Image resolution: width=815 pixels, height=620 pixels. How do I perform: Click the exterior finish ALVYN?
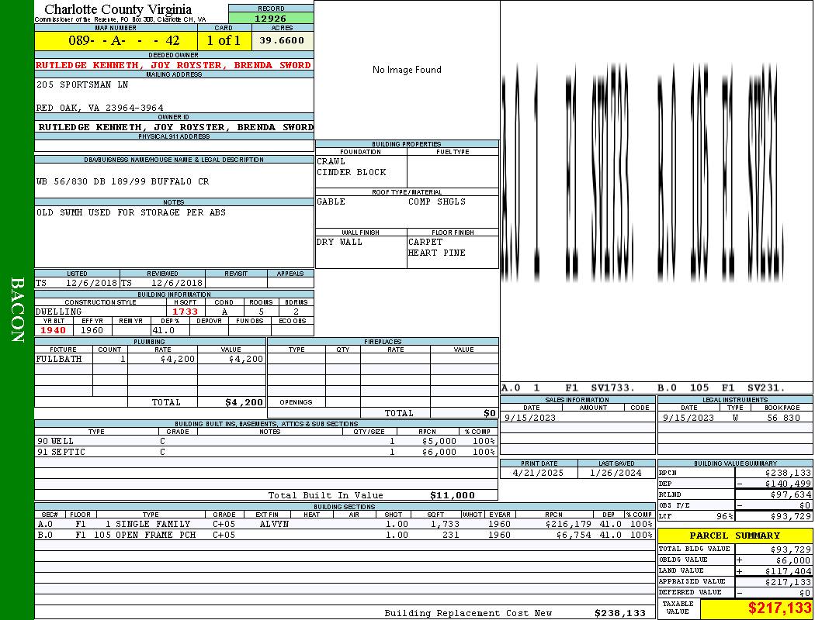(274, 525)
